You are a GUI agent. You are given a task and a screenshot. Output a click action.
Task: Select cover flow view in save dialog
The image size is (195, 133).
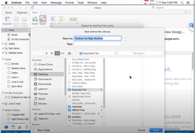(62, 53)
